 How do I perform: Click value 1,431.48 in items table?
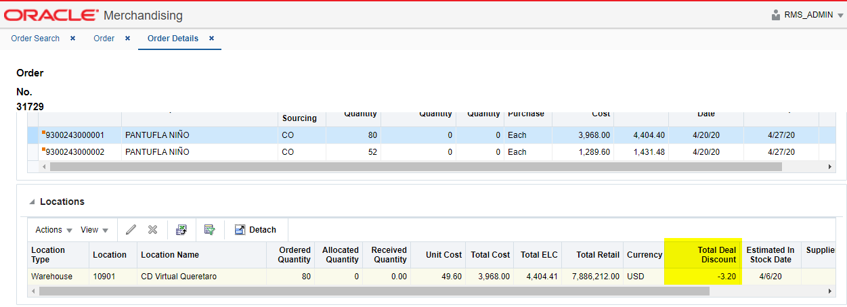coord(649,152)
